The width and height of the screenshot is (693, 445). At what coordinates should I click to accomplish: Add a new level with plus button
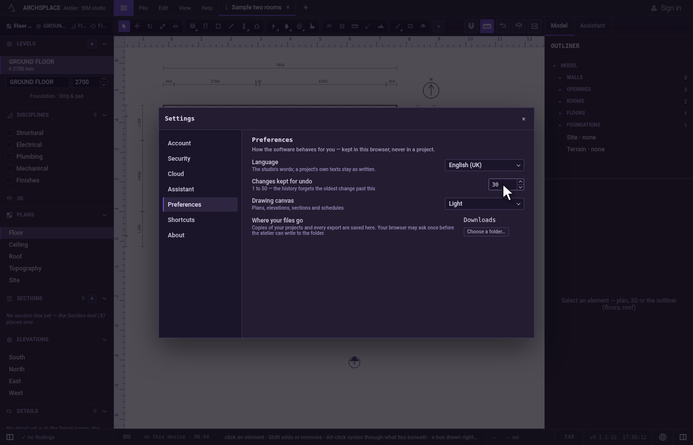coord(92,44)
